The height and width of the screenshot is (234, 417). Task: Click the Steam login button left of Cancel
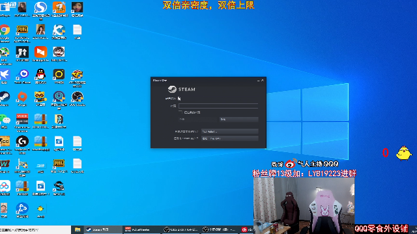pyautogui.click(x=198, y=120)
